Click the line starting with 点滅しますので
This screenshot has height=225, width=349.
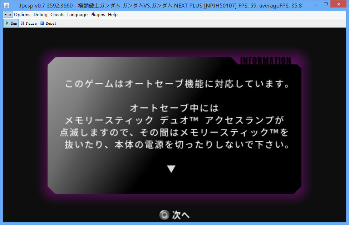[x=174, y=132]
